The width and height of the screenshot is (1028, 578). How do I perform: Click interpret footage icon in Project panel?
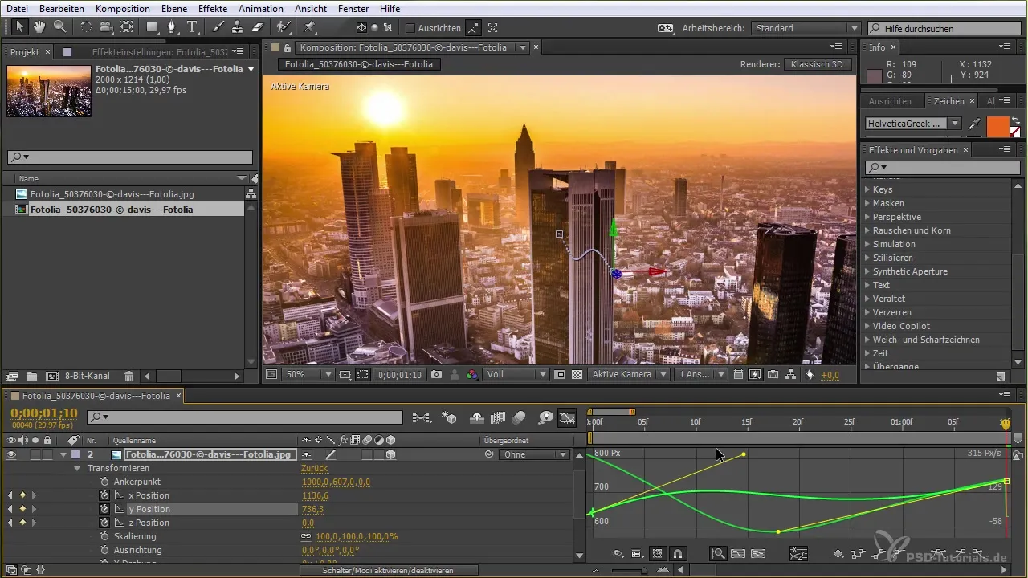point(12,376)
